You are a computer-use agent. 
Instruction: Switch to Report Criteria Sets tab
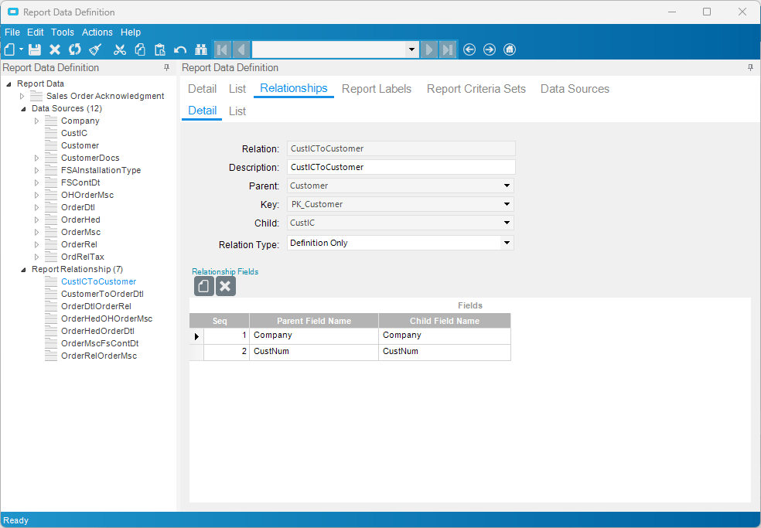(476, 89)
